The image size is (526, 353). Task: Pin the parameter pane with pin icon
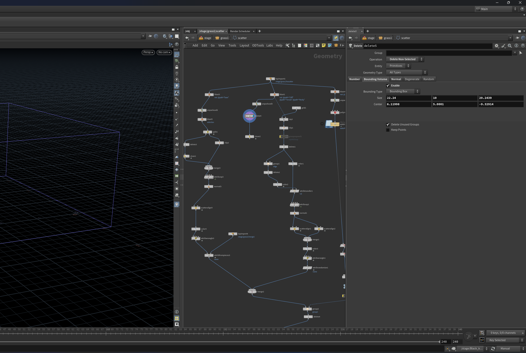coord(517,38)
